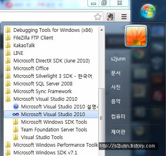166x156 pixels.
Task: Click folder icon beside Microsoft Windows SDK Tools
Action: pyautogui.click(x=15, y=122)
